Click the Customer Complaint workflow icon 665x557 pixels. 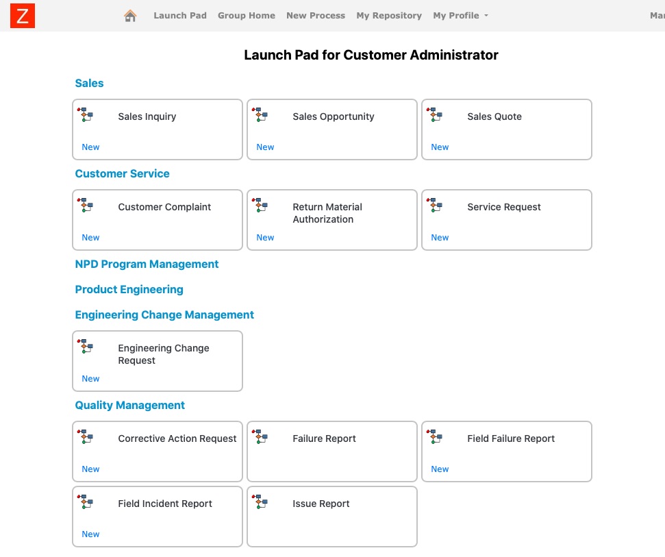pos(85,205)
